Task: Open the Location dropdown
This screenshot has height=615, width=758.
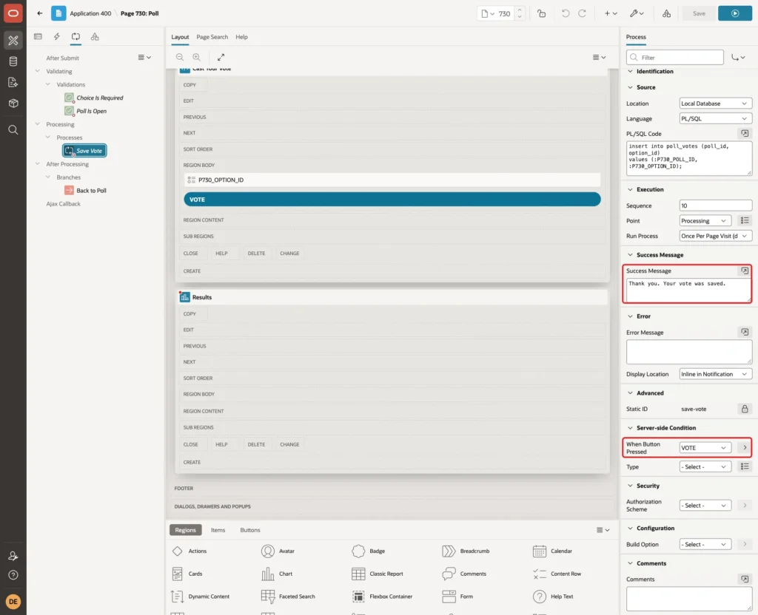Action: (716, 103)
